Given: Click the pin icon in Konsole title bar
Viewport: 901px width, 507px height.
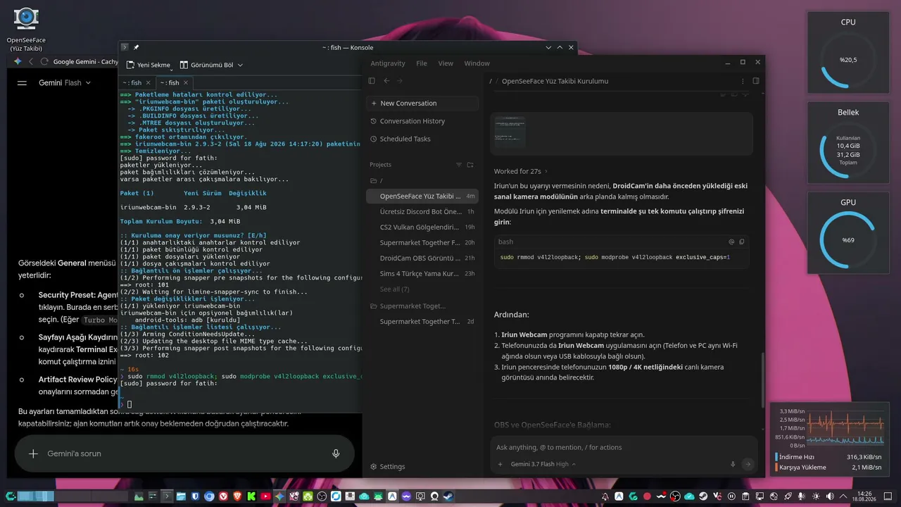Looking at the screenshot, I should pyautogui.click(x=136, y=47).
